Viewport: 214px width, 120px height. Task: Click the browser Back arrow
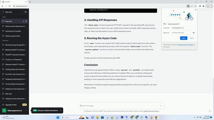[x=2, y=6]
